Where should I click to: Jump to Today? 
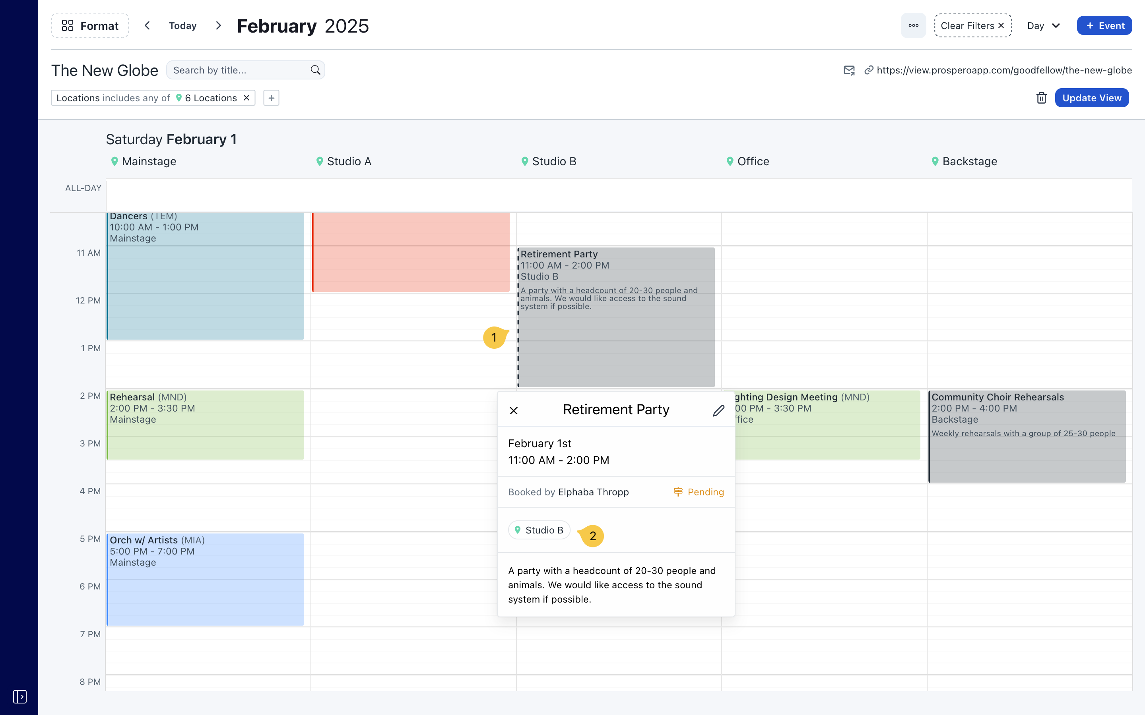click(182, 25)
